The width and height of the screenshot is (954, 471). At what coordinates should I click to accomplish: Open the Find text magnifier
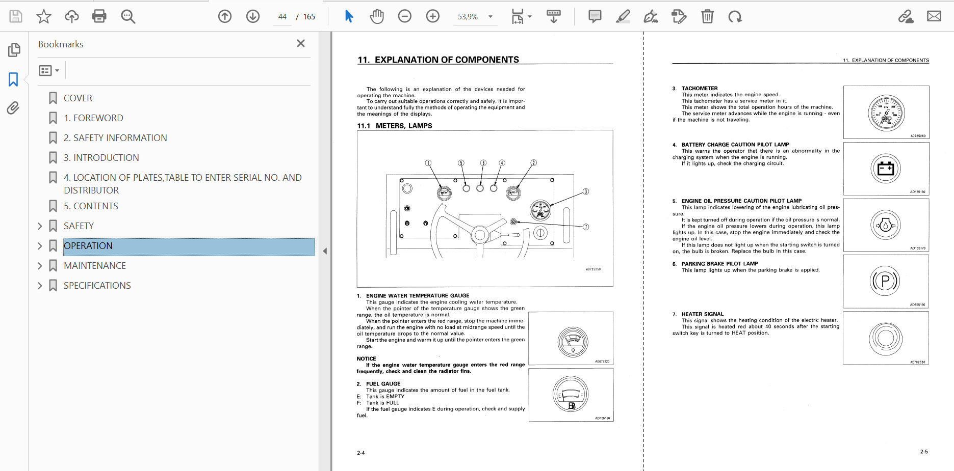click(x=128, y=16)
